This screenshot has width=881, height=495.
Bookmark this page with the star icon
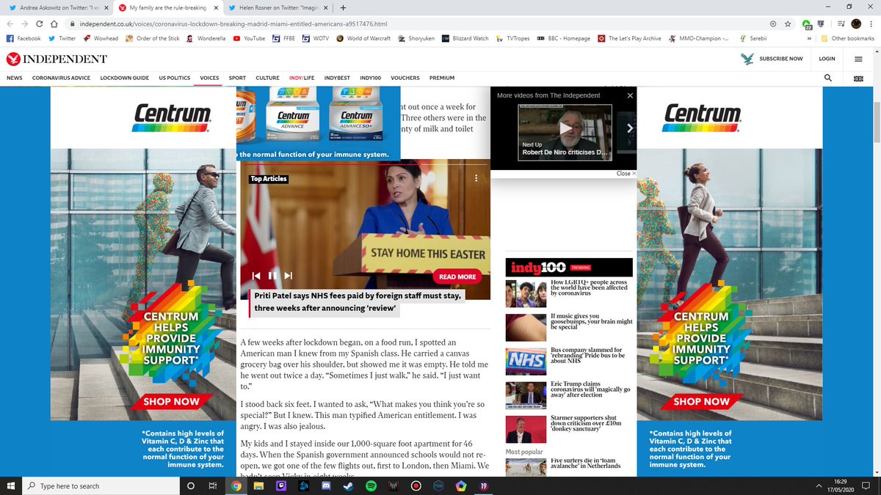[789, 23]
